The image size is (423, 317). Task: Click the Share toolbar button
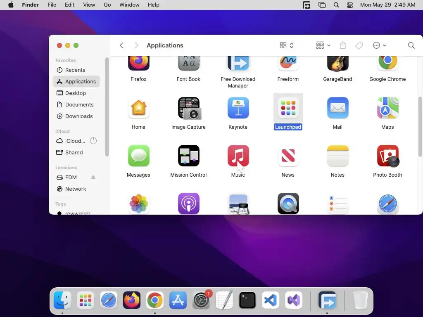click(343, 45)
